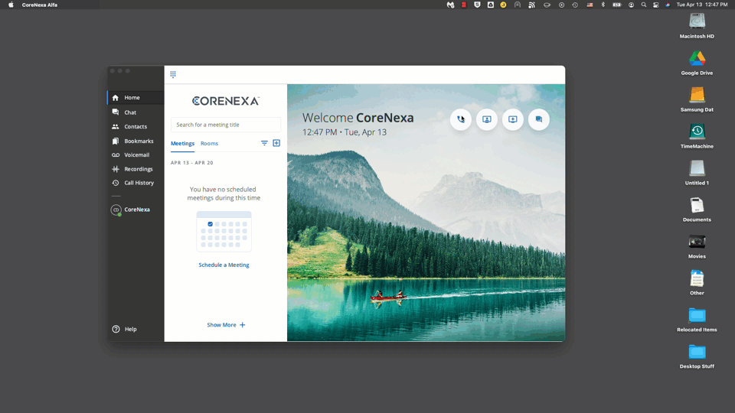Select TimeMachine desktop drive icon
This screenshot has height=413, width=735.
click(697, 136)
